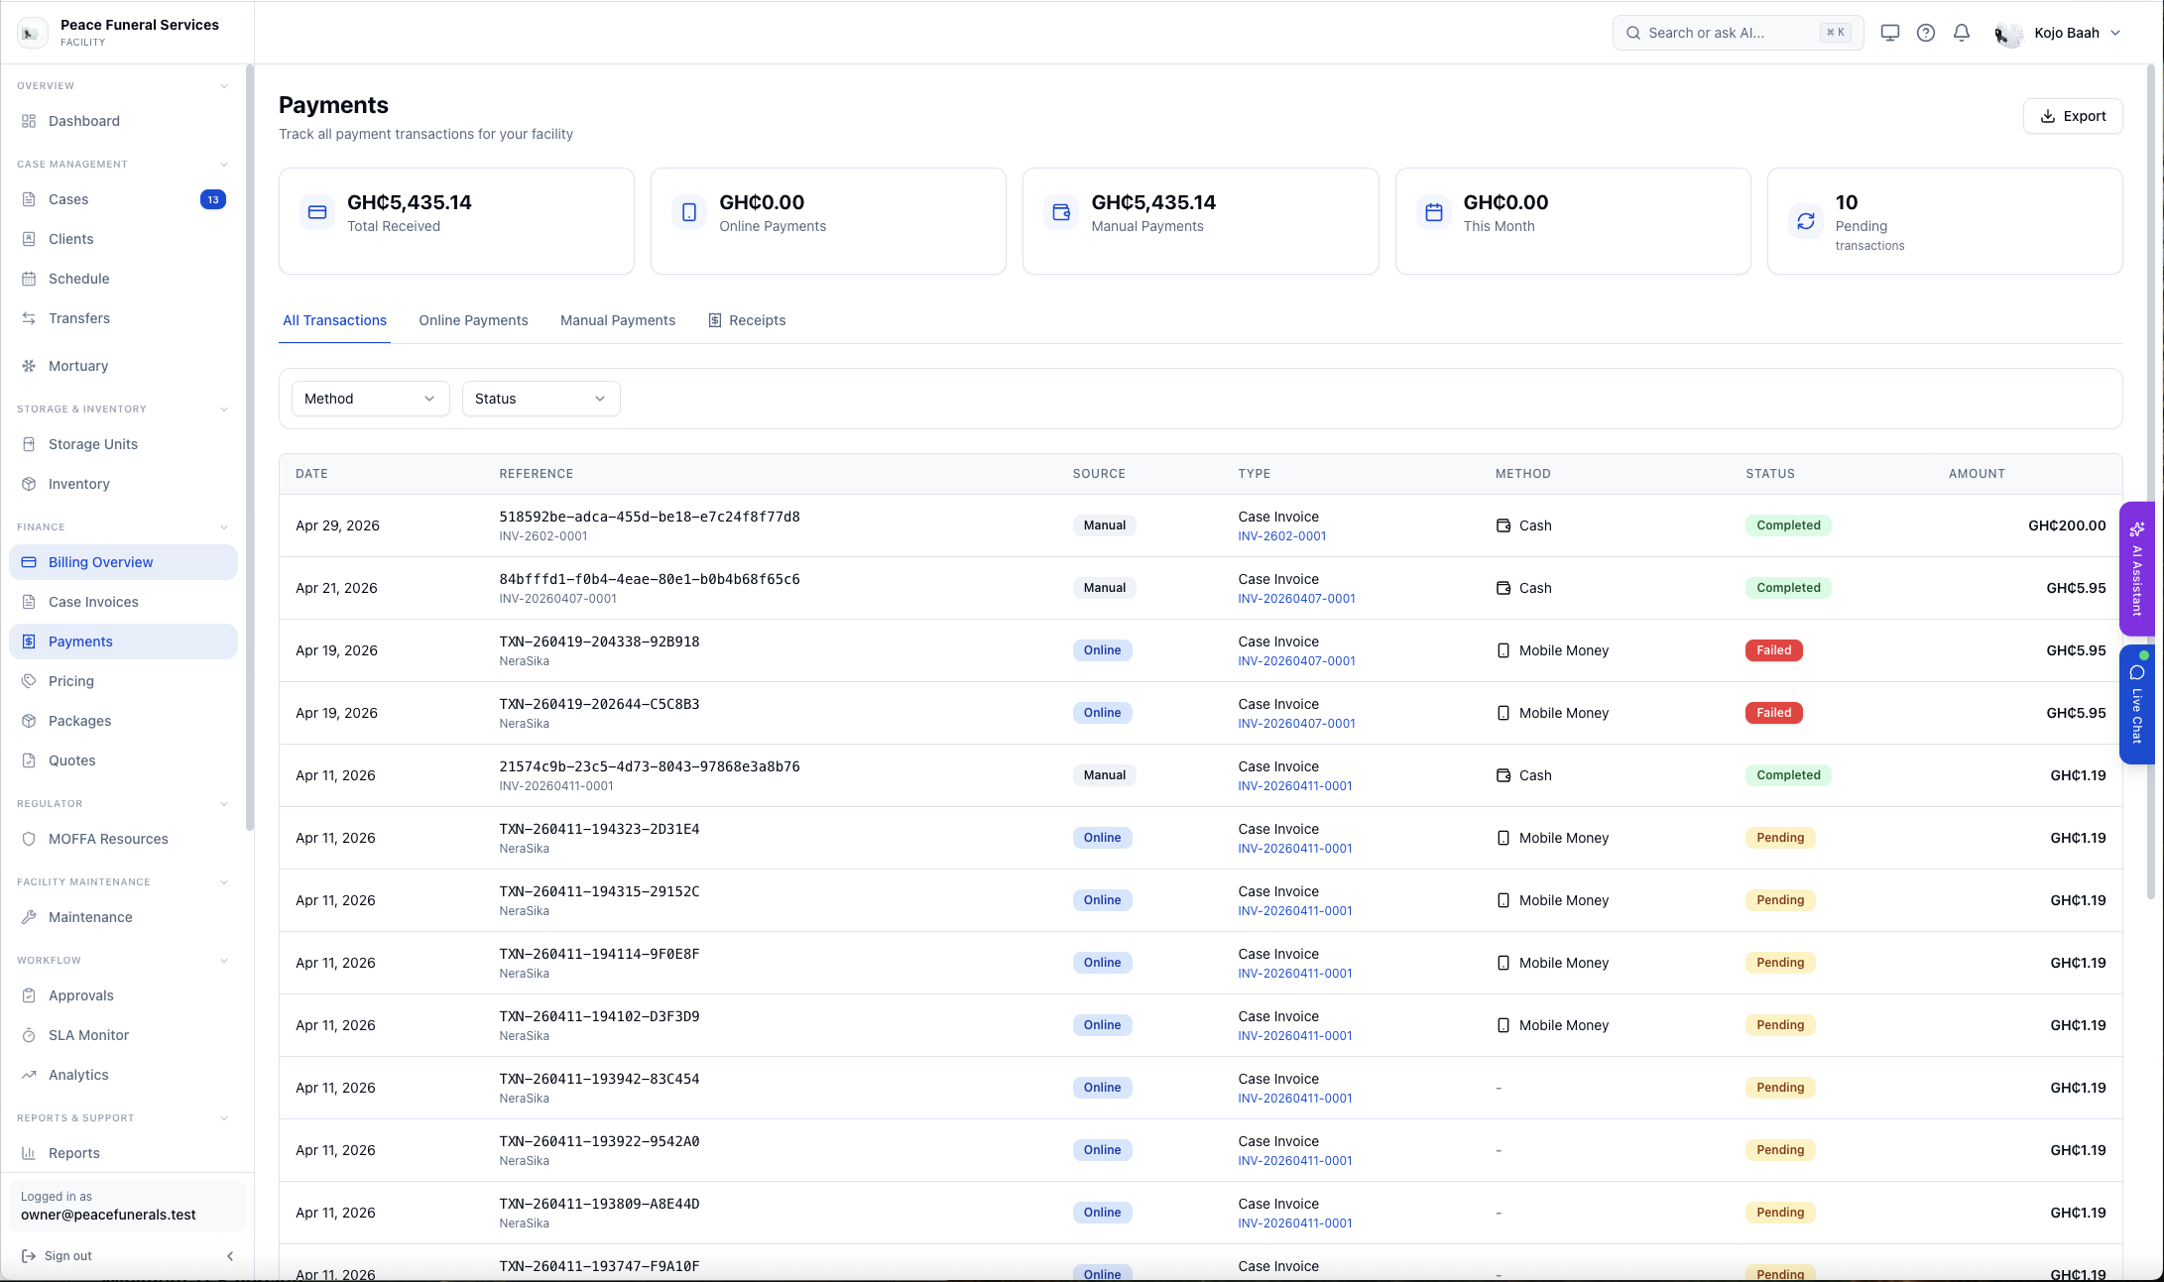The width and height of the screenshot is (2164, 1282).
Task: Select the Reports chart icon
Action: coord(29,1153)
